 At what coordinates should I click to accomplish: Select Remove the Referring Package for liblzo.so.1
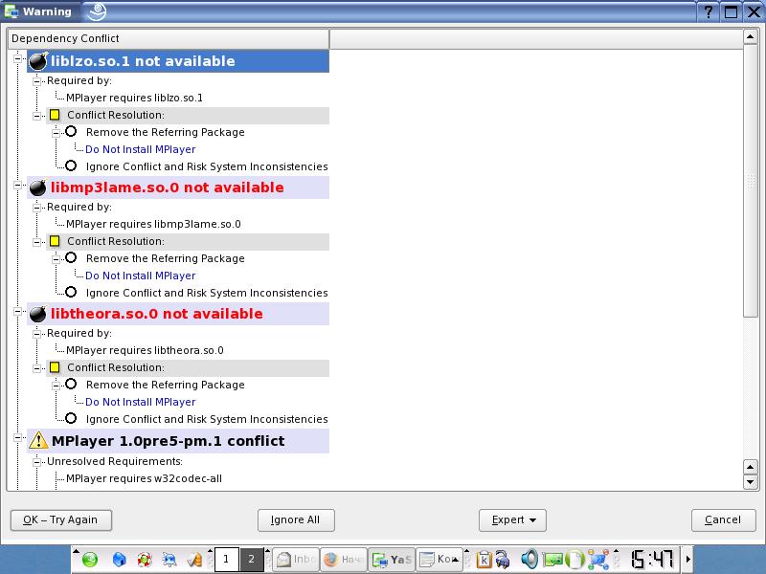pos(71,132)
